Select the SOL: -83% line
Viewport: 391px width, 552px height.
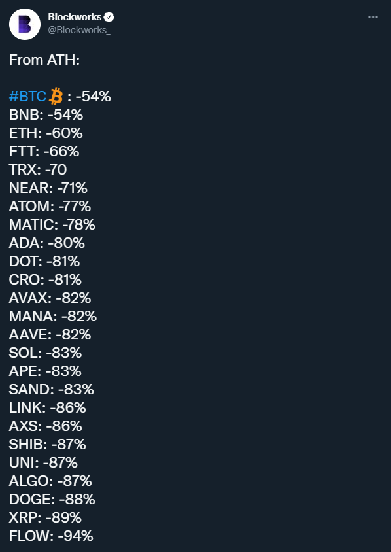click(x=45, y=353)
